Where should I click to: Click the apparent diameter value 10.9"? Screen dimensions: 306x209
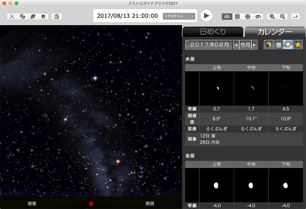286,119
